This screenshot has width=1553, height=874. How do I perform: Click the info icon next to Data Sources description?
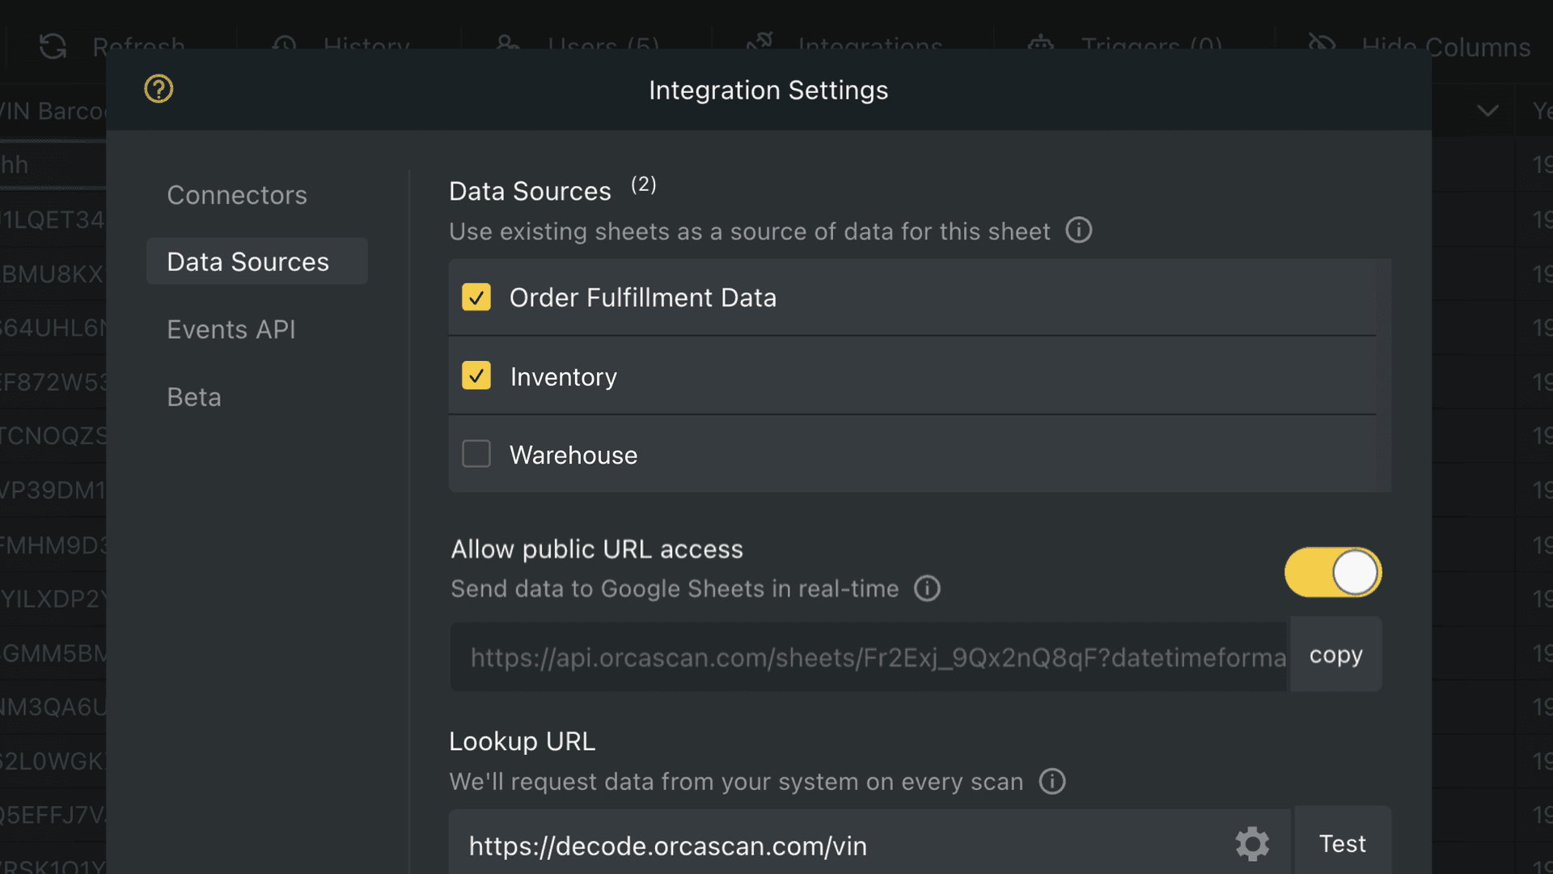point(1078,231)
